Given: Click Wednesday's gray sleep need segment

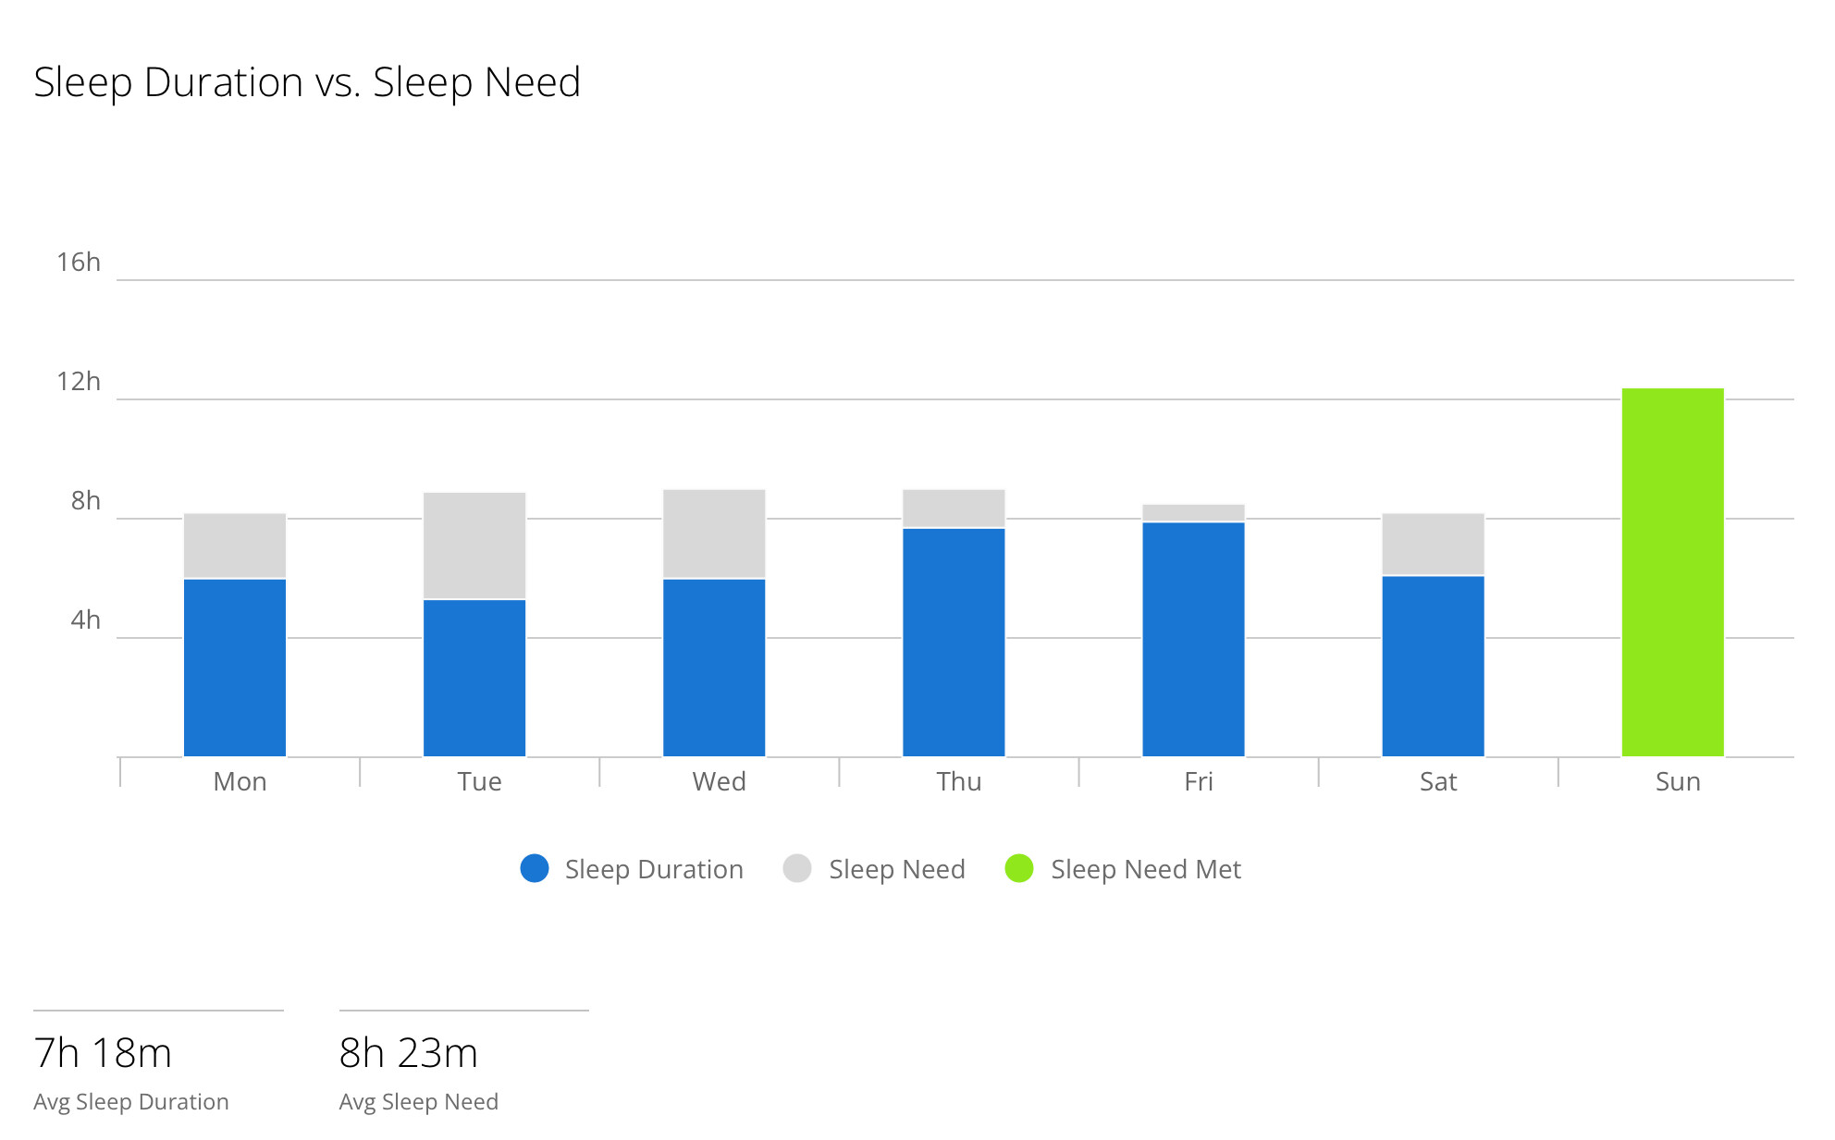Looking at the screenshot, I should pos(714,533).
